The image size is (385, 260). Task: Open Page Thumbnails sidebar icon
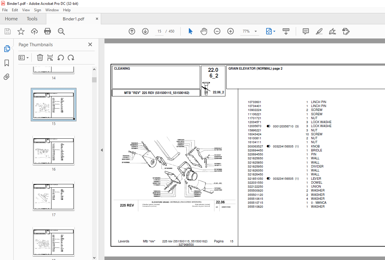7,48
